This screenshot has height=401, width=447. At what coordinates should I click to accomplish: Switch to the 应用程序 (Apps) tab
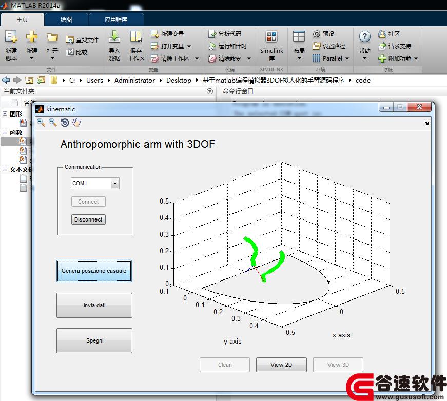point(116,19)
